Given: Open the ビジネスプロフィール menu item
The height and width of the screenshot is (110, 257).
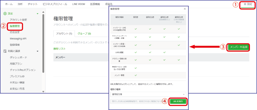Looking at the screenshot, I should [55, 4].
